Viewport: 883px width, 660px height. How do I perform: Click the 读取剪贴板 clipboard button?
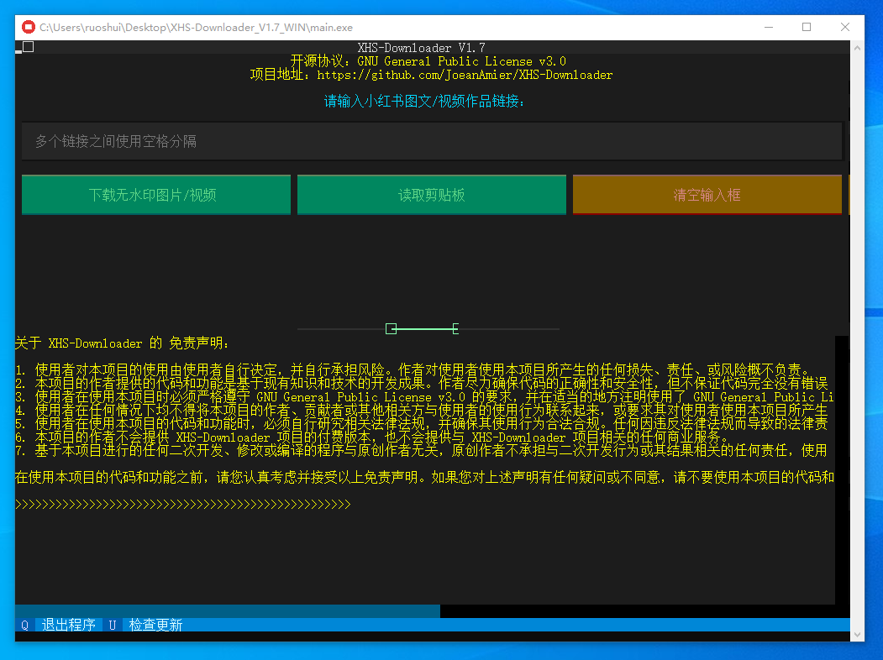[431, 194]
